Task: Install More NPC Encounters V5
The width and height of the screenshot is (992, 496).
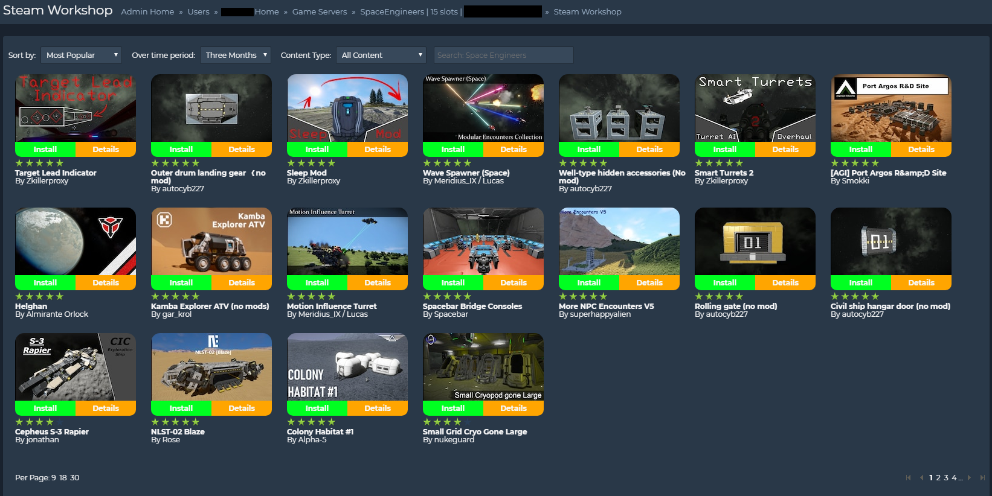Action: point(589,282)
